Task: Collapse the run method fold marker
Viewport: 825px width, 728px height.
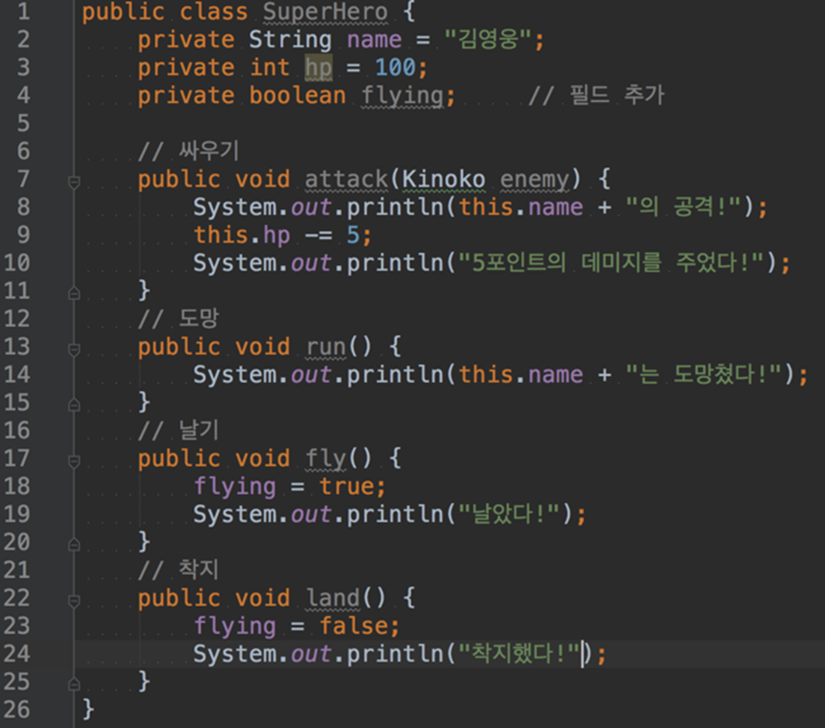Action: tap(74, 349)
